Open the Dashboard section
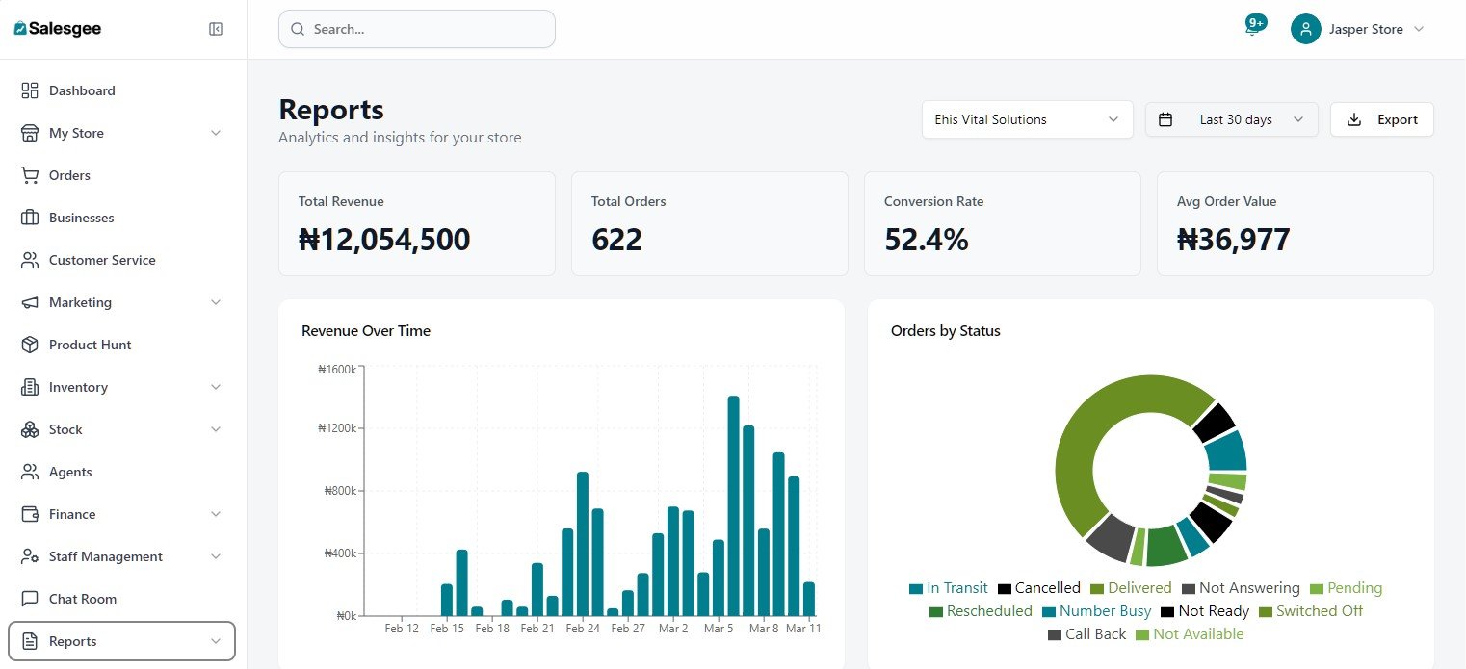 click(x=81, y=90)
